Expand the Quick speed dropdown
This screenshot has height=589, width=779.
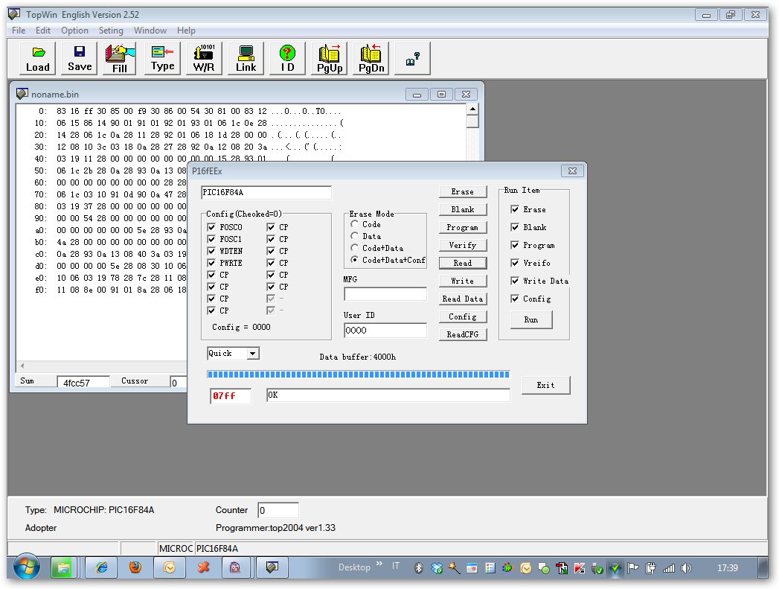click(253, 354)
